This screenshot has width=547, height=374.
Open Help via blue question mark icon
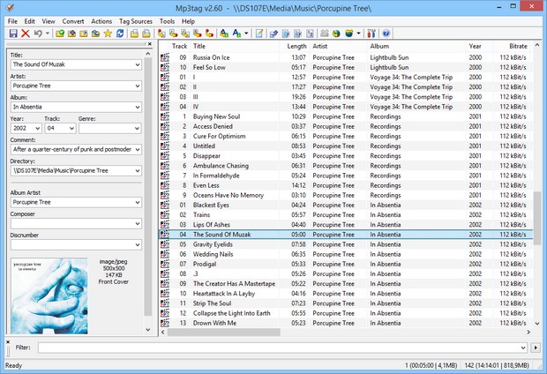pyautogui.click(x=386, y=34)
